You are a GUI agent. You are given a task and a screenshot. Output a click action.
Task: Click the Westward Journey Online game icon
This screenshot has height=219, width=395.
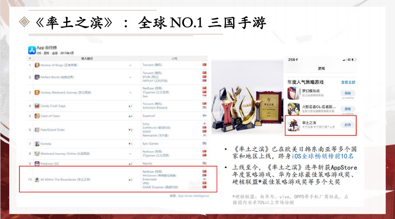[x=37, y=154]
